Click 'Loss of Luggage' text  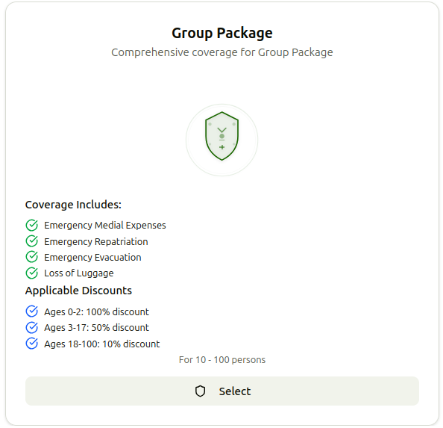coord(79,273)
